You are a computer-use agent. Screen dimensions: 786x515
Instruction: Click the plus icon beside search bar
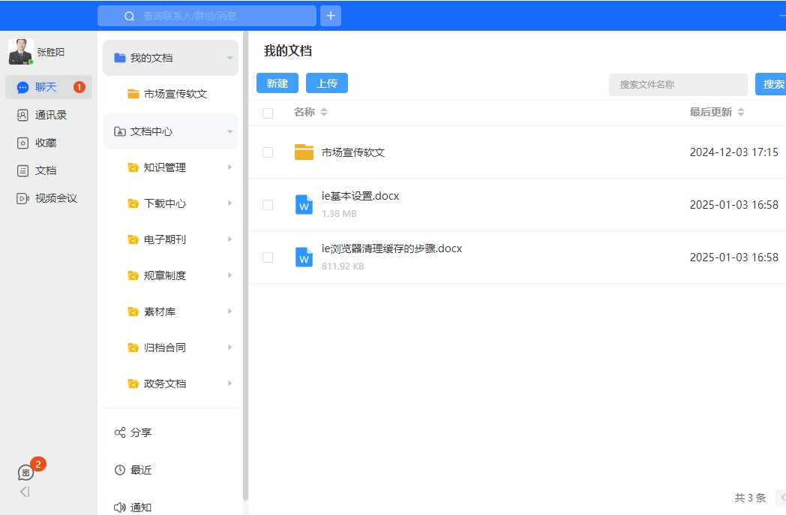(331, 16)
